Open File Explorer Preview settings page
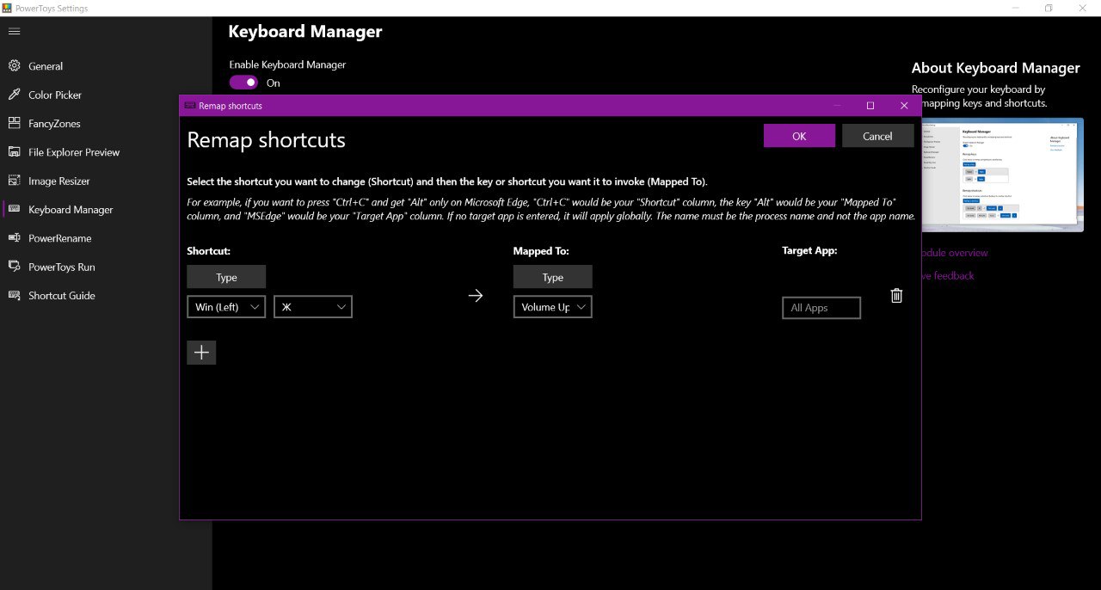Viewport: 1101px width, 590px height. (x=106, y=152)
